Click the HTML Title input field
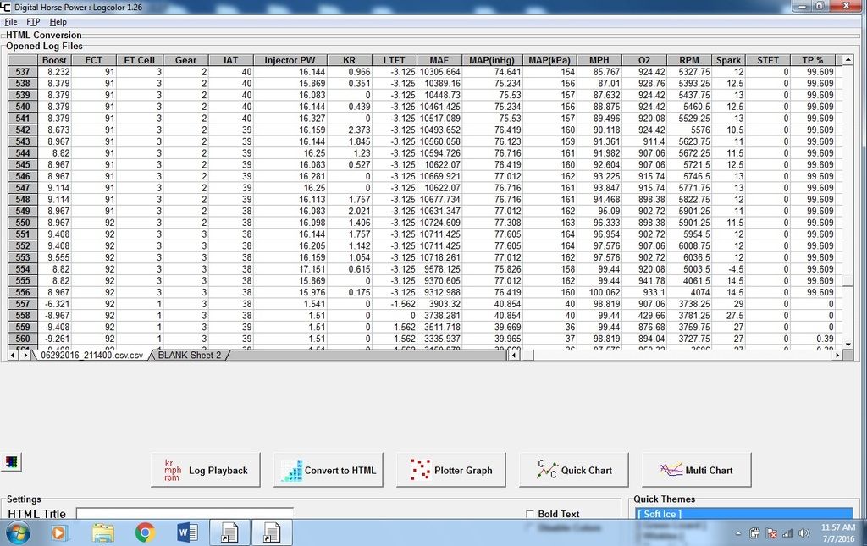The height and width of the screenshot is (546, 867). click(x=184, y=513)
